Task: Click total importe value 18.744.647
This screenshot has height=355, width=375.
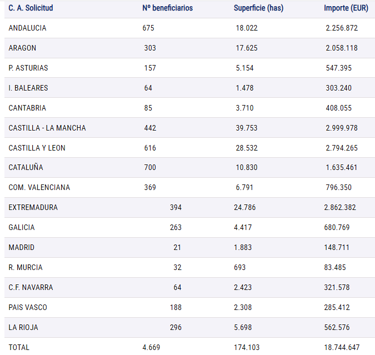Action: tap(342, 347)
